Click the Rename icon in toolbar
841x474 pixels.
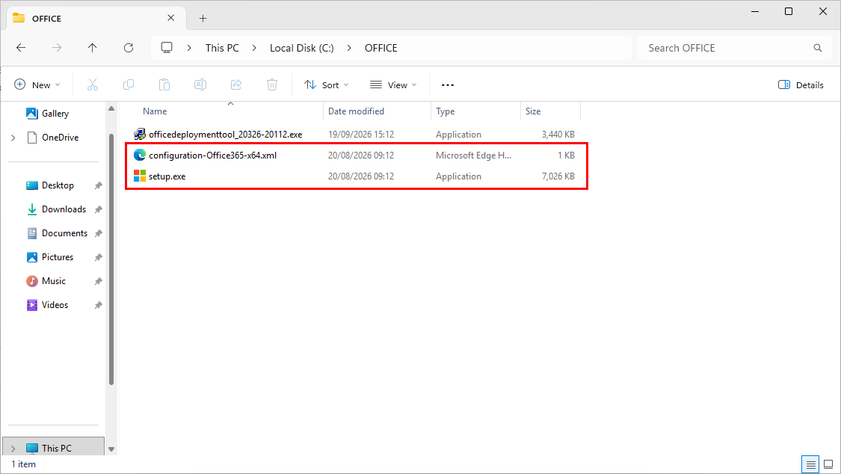coord(200,84)
